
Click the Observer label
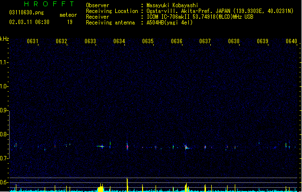[97, 5]
